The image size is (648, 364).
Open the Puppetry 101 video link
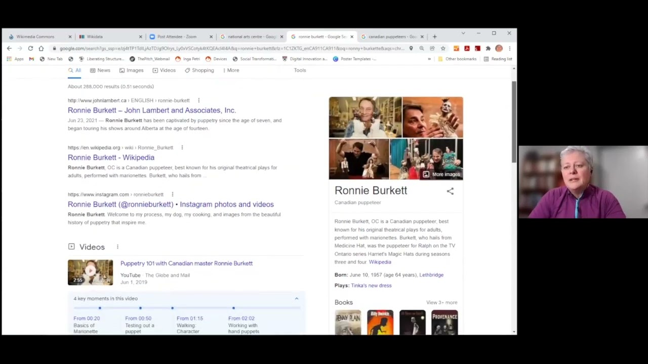[x=186, y=263]
